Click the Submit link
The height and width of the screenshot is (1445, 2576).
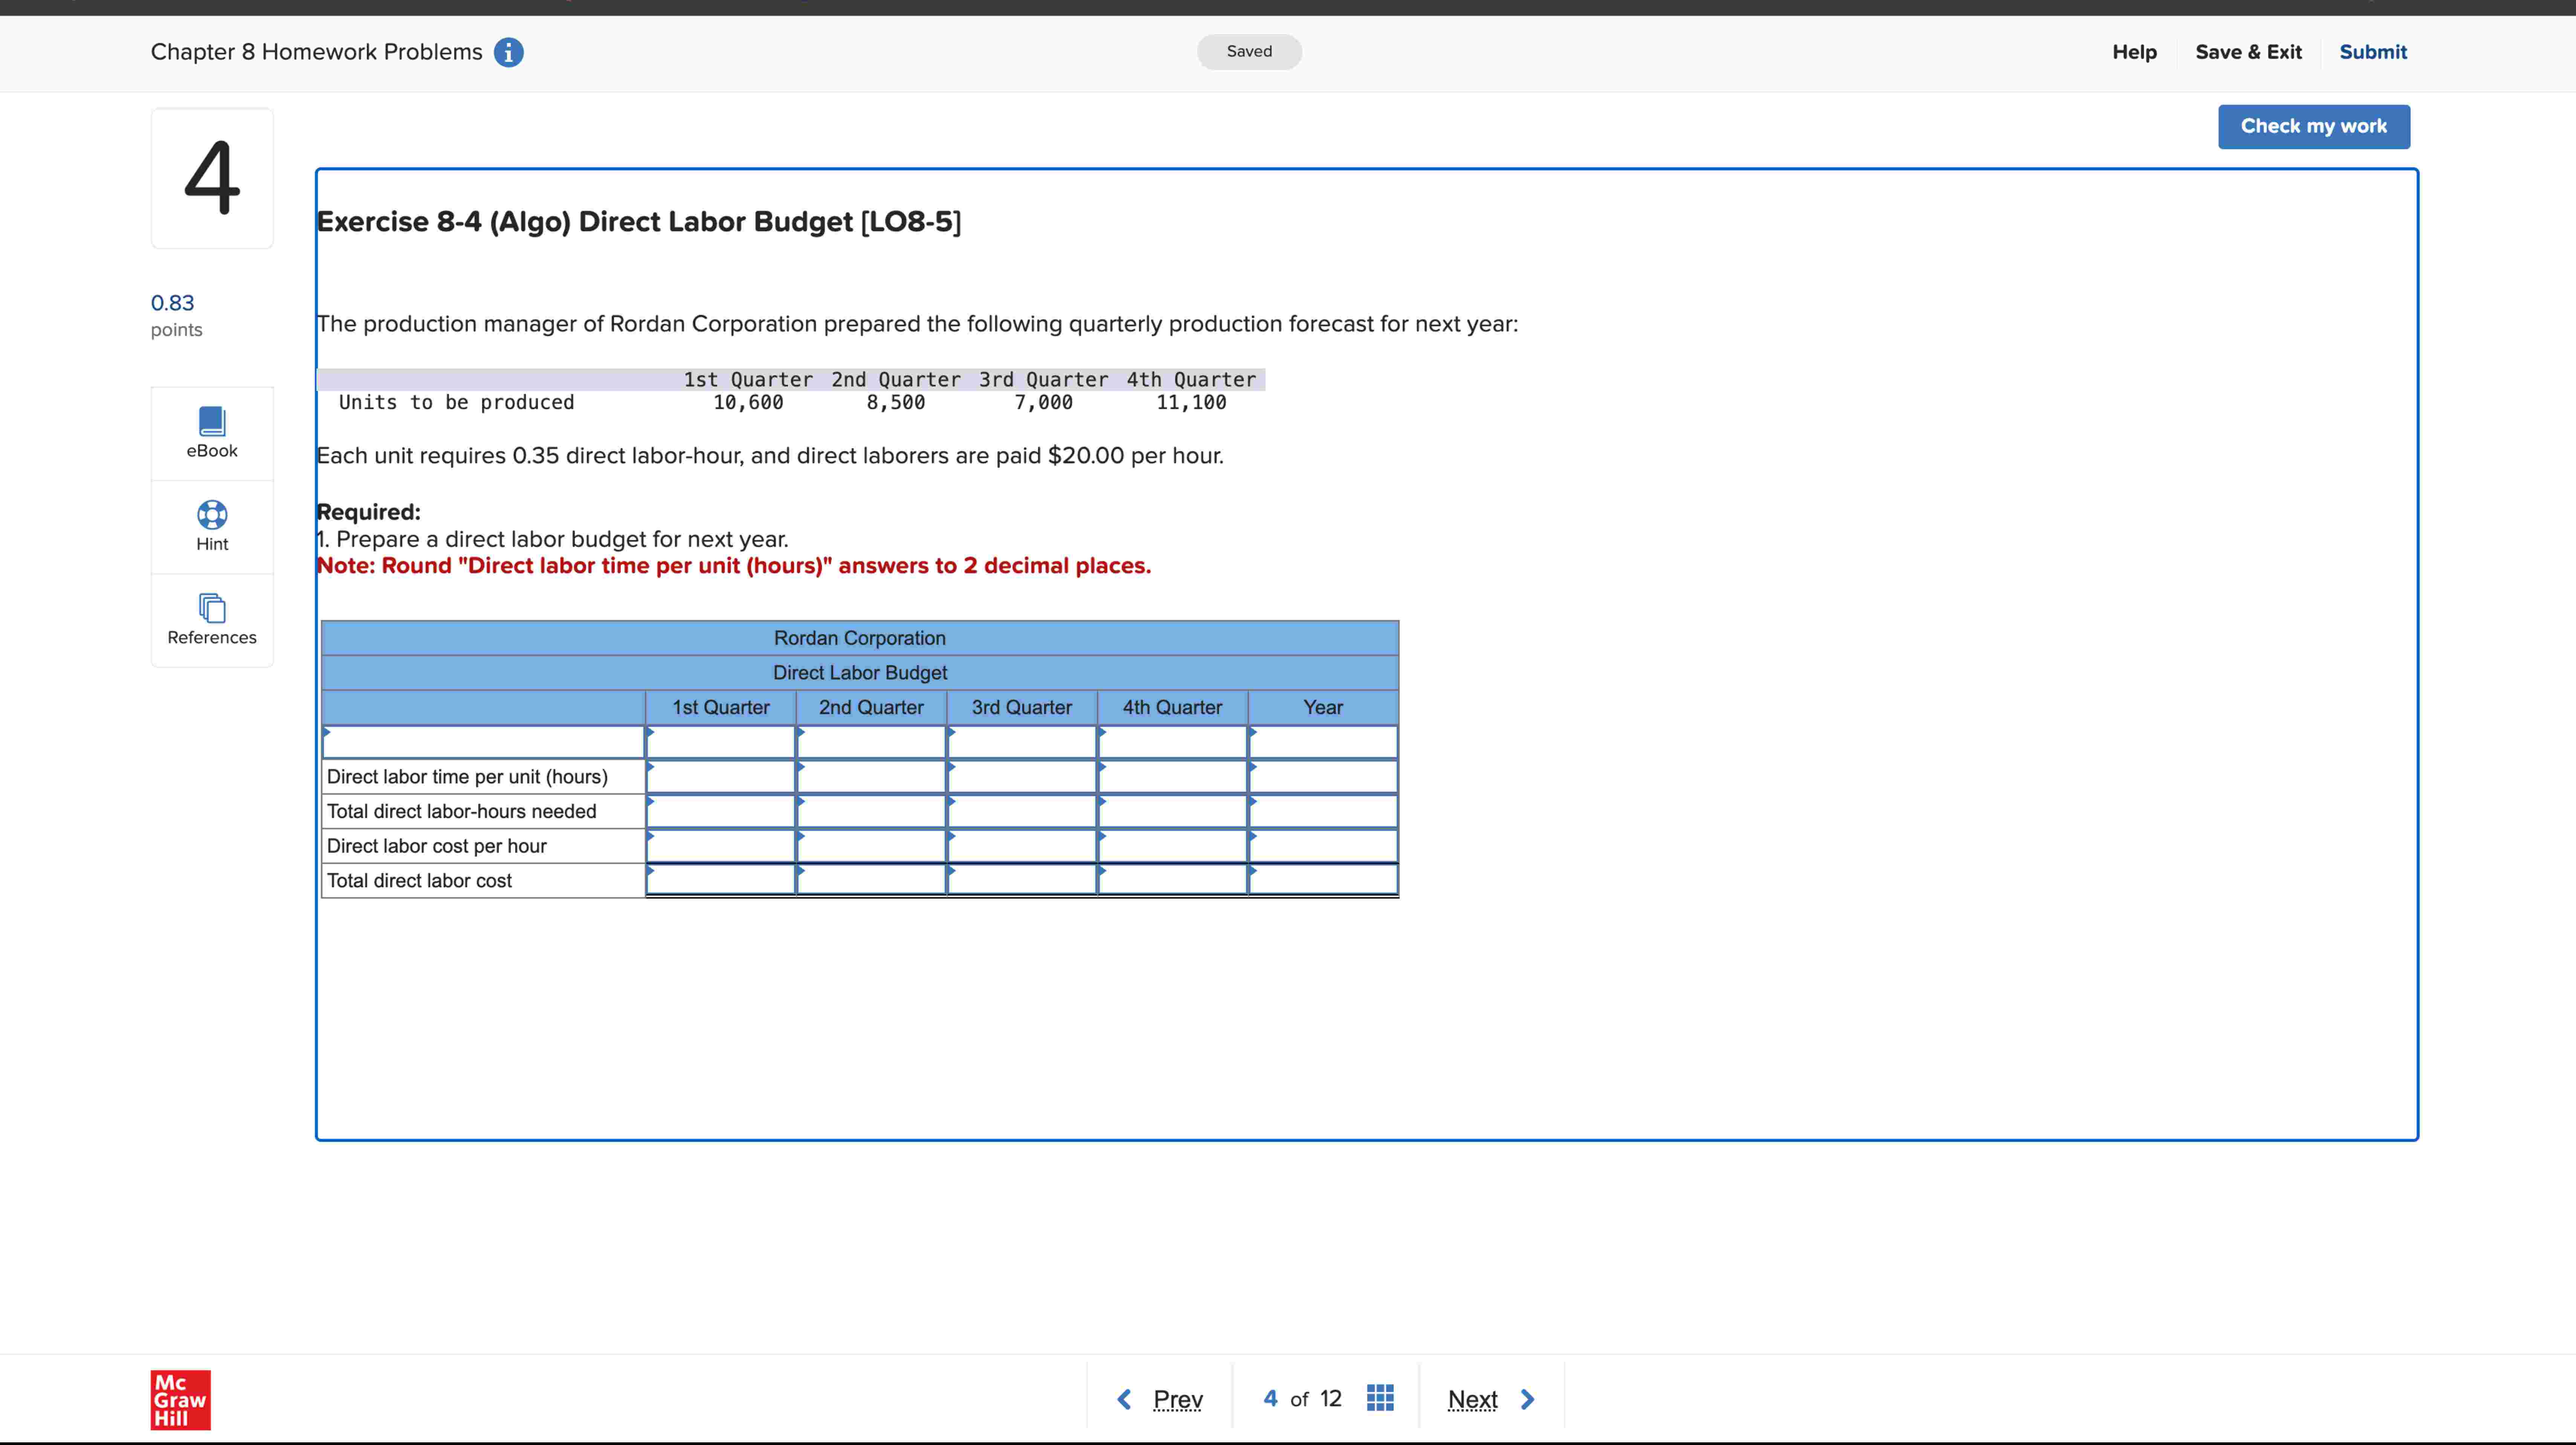2373,52
